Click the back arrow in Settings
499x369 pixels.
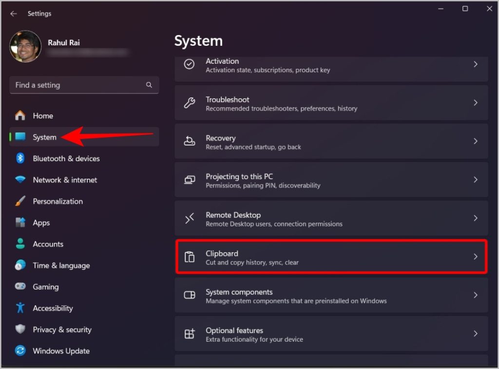click(13, 13)
